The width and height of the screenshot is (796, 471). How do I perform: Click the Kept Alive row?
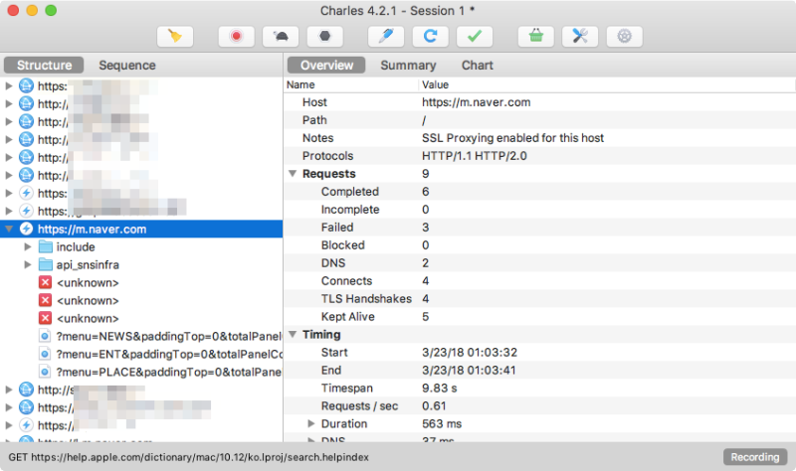(539, 316)
